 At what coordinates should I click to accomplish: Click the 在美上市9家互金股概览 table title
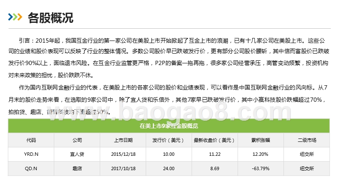click(x=169, y=126)
